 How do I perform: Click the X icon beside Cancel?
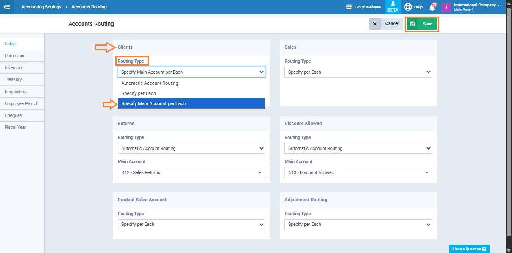375,24
